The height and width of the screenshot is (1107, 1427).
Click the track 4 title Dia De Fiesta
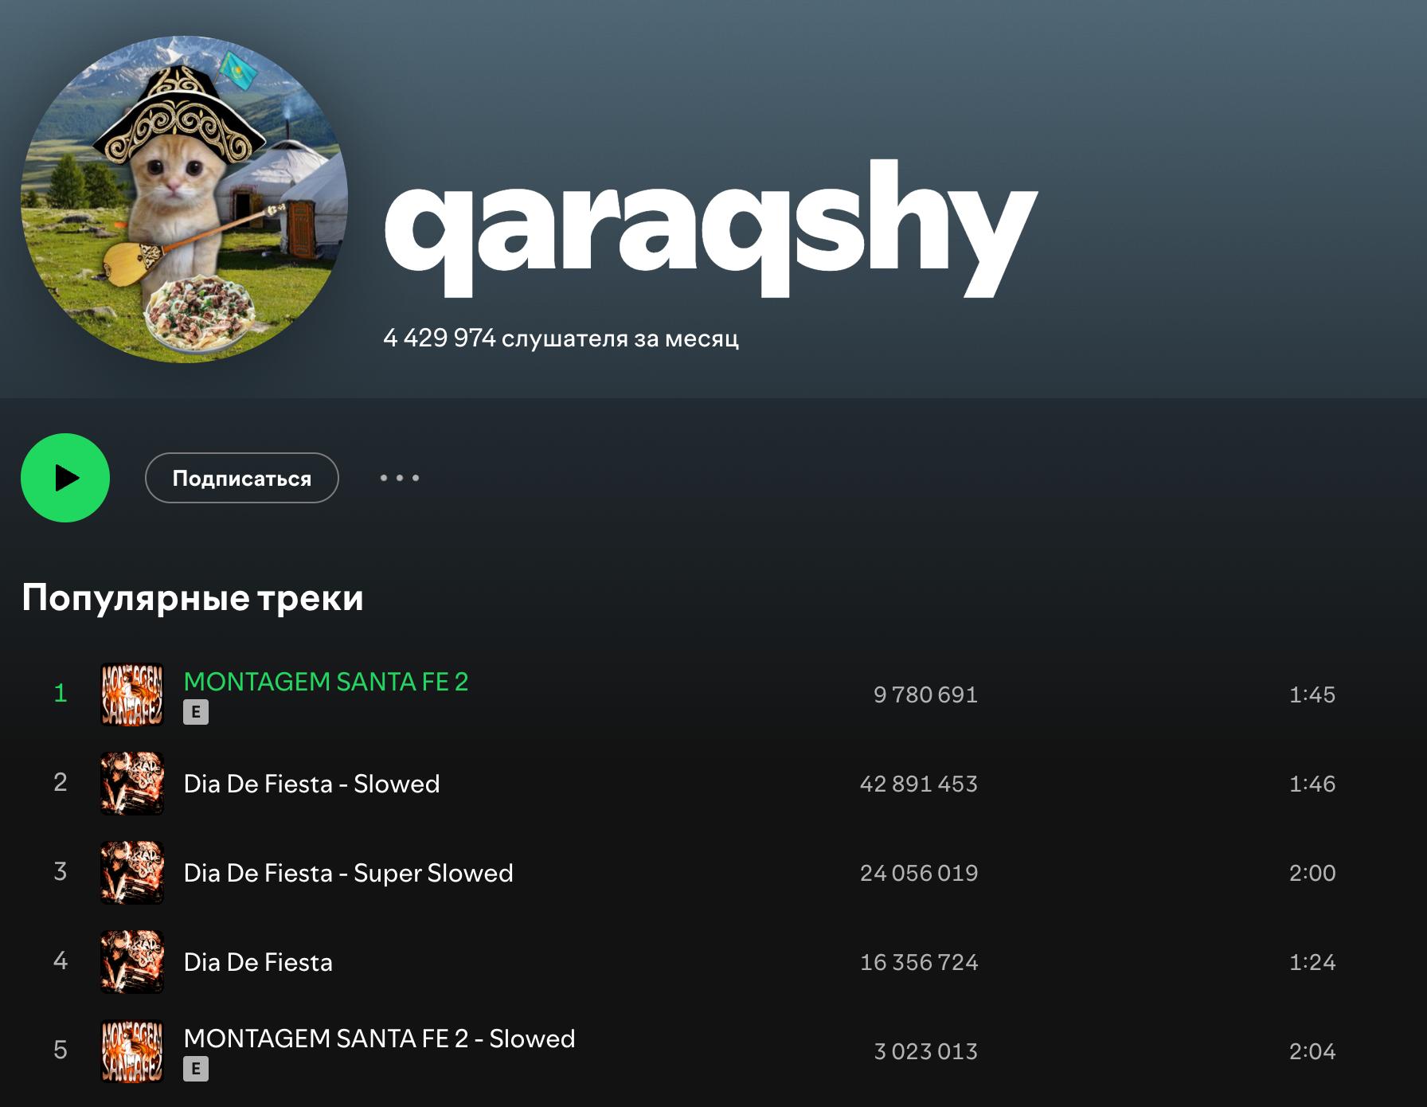pyautogui.click(x=258, y=962)
